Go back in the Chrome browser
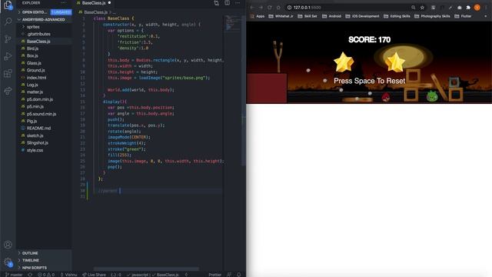 click(252, 8)
